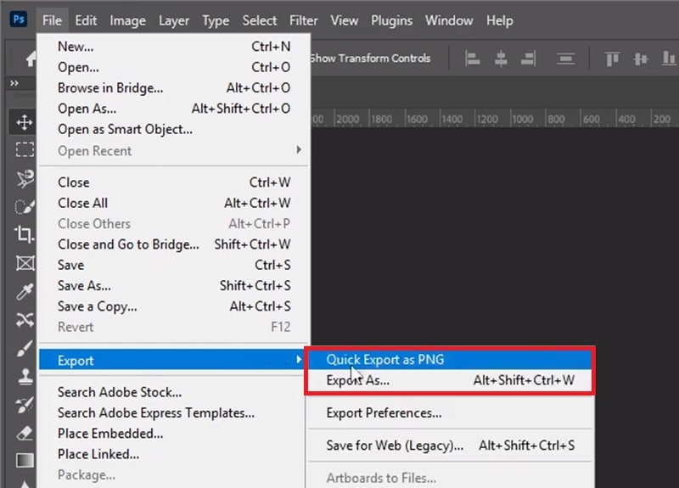Open the Layer menu

pos(174,20)
